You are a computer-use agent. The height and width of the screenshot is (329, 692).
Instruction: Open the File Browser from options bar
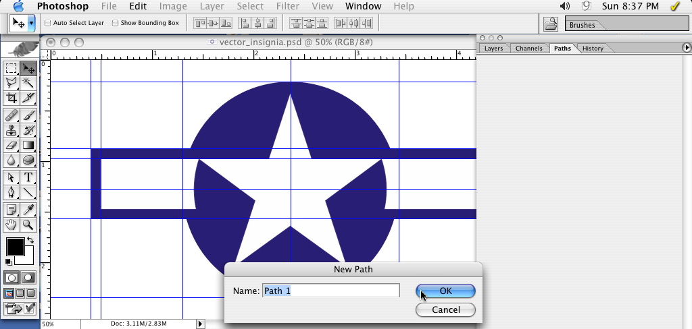point(550,24)
